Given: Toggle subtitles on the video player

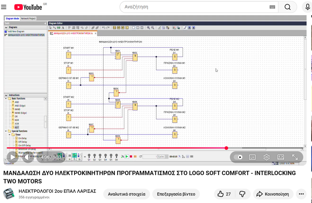Looking at the screenshot, I should [x=252, y=157].
